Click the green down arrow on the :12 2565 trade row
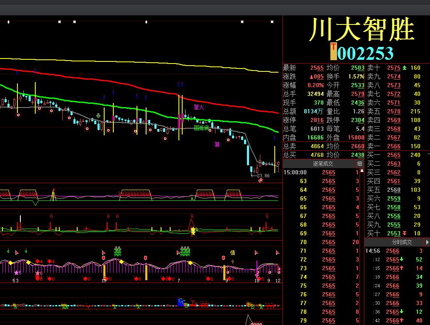The height and width of the screenshot is (325, 430). tap(402, 259)
